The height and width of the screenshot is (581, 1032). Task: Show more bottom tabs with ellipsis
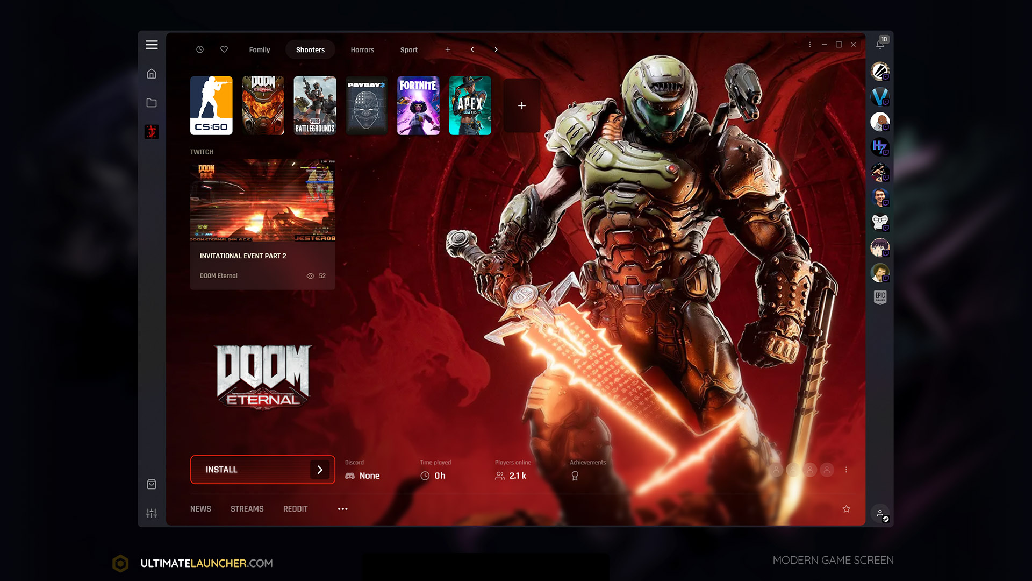tap(343, 509)
